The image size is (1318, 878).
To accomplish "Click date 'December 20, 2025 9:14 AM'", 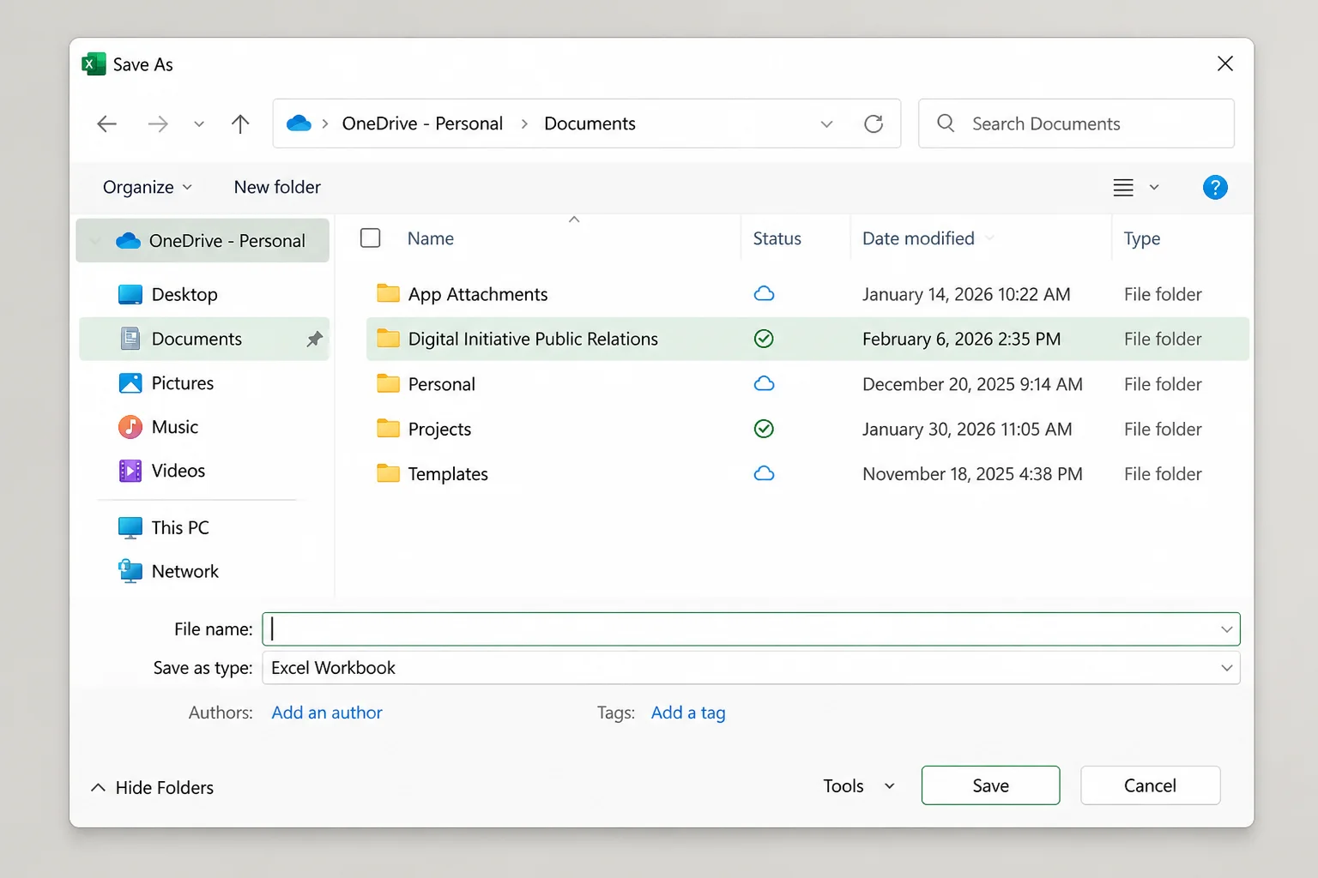I will coord(972,384).
